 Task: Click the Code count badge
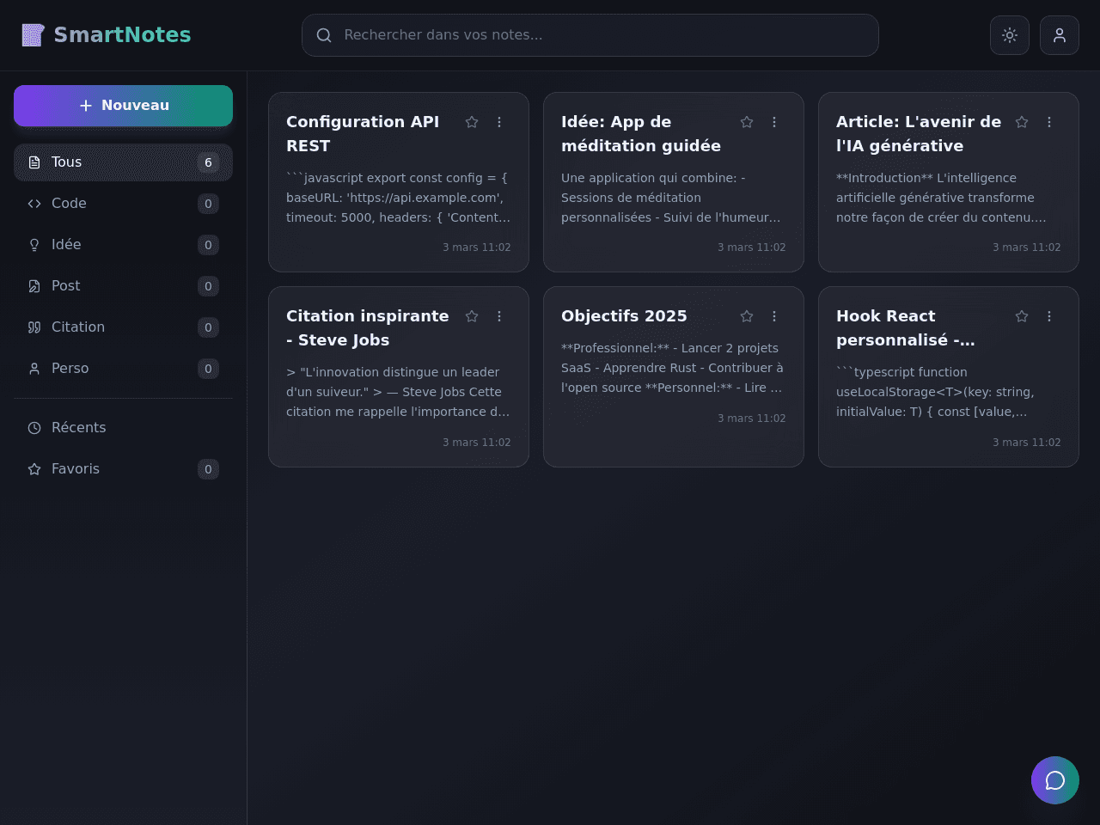click(x=208, y=204)
